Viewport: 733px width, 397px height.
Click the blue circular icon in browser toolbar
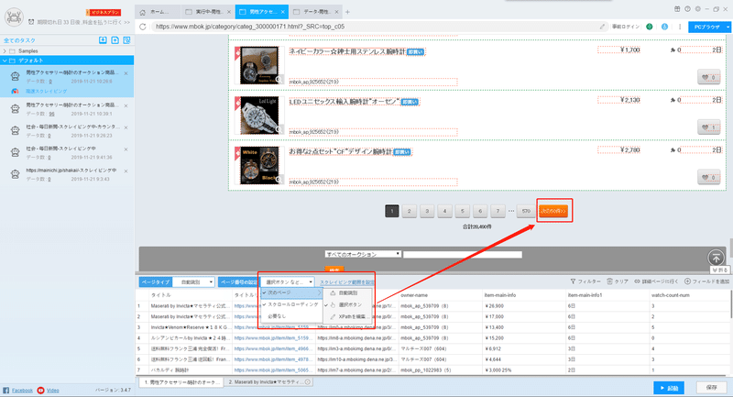point(664,27)
